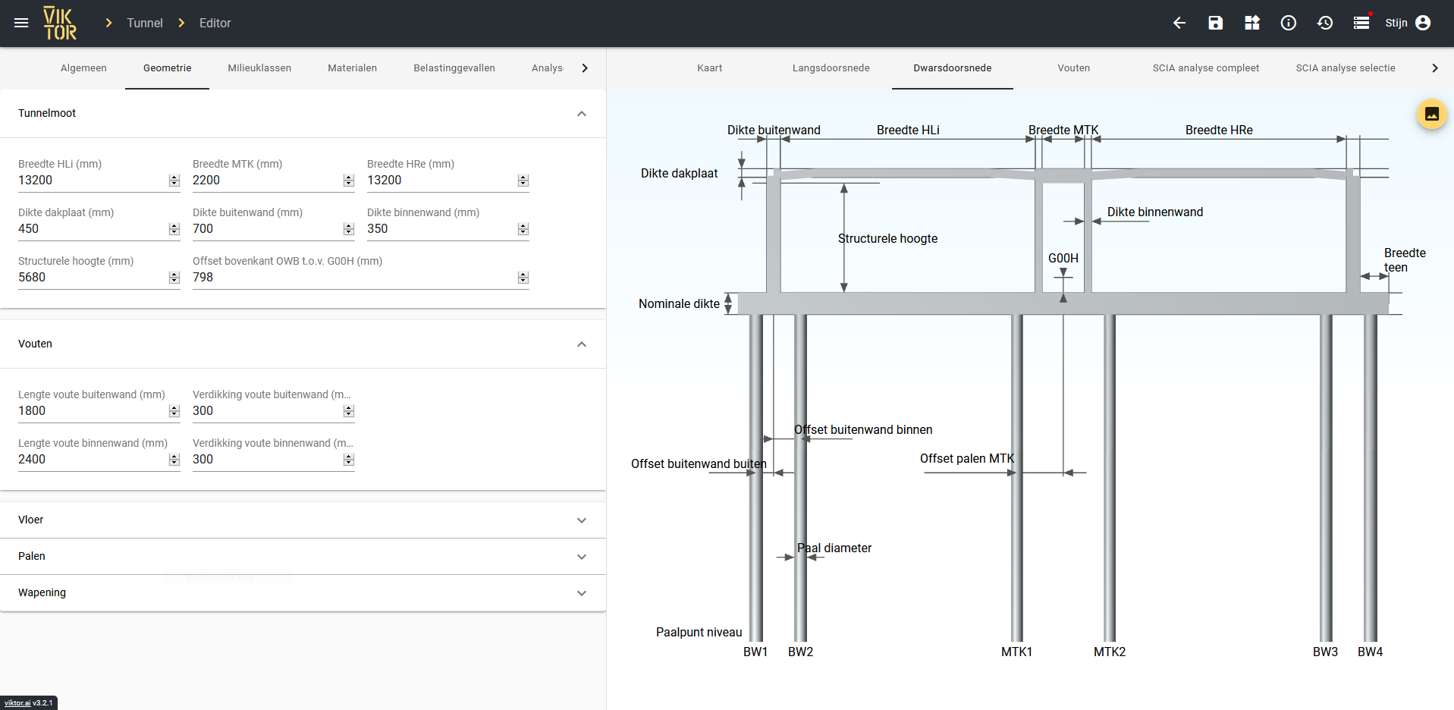
Task: Collapse the Tunnelmoot section
Action: [x=581, y=114]
